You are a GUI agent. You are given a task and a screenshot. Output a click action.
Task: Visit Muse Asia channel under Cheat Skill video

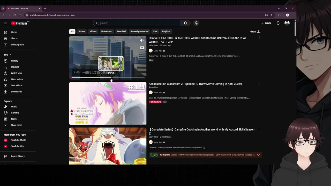(x=158, y=51)
